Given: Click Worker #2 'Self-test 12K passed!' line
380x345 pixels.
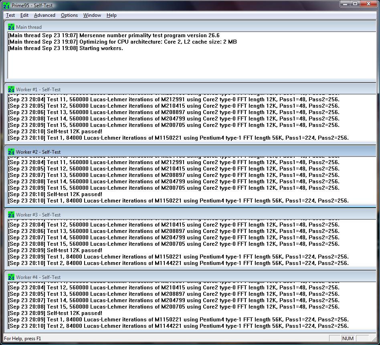Looking at the screenshot, I should coord(55,194).
